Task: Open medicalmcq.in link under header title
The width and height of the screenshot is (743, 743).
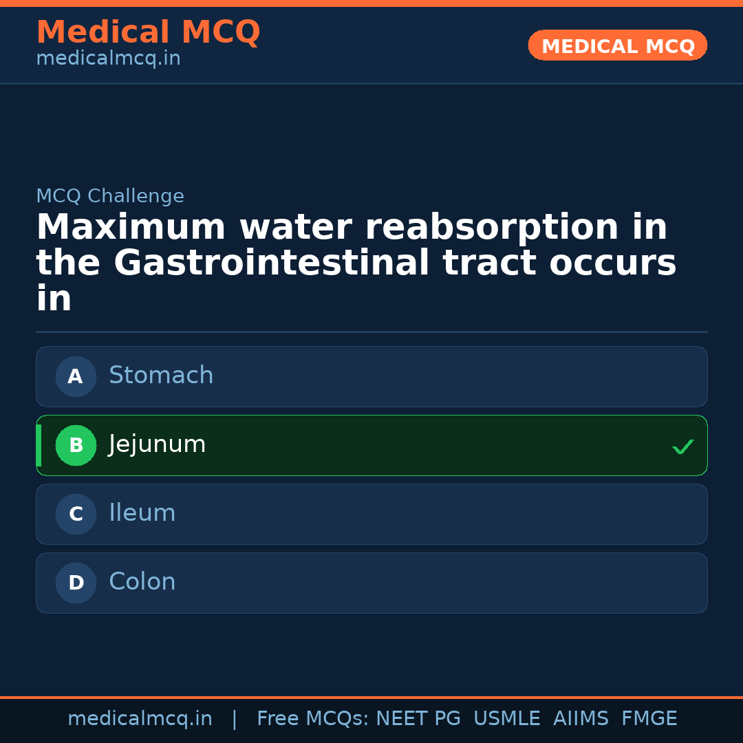Action: point(108,58)
